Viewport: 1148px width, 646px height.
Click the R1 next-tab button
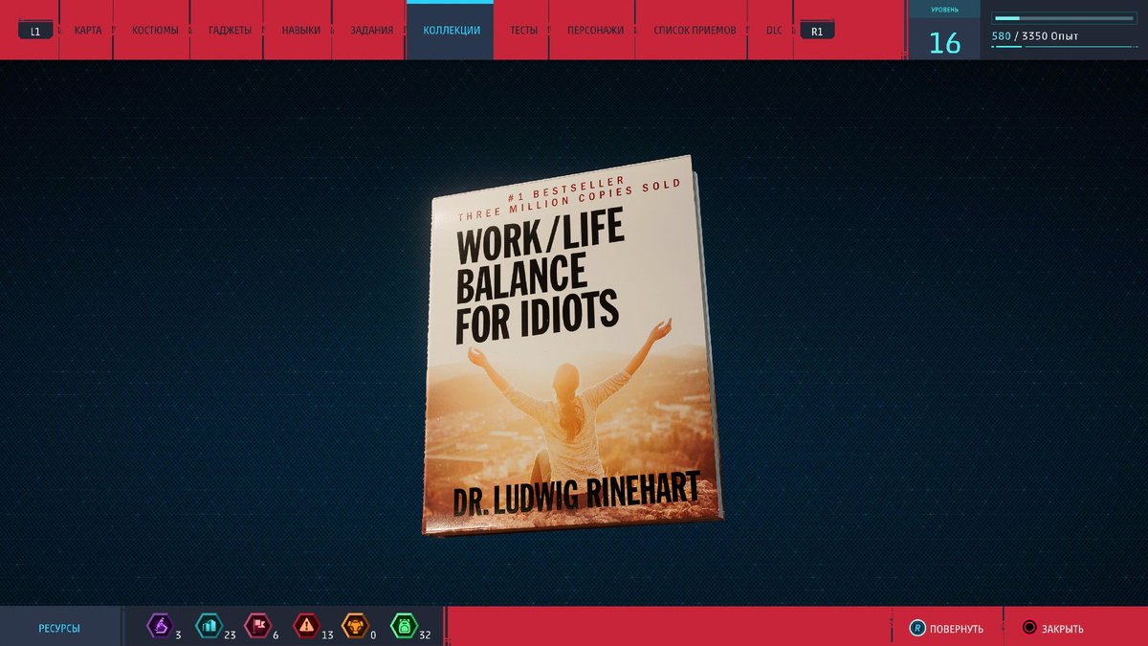(816, 31)
